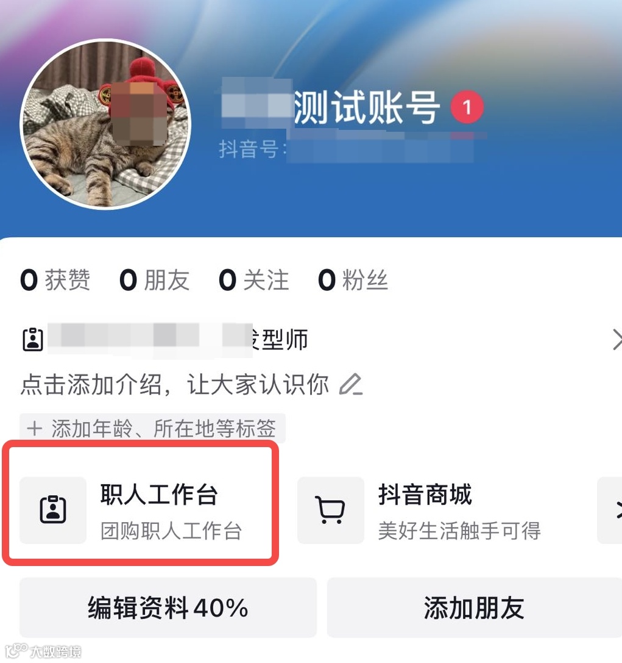Image resolution: width=622 pixels, height=663 pixels.
Task: Open the red notification badge beside the name
Action: click(x=467, y=107)
